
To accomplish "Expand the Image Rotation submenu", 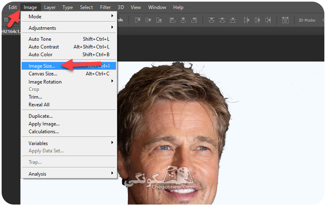I will point(69,82).
